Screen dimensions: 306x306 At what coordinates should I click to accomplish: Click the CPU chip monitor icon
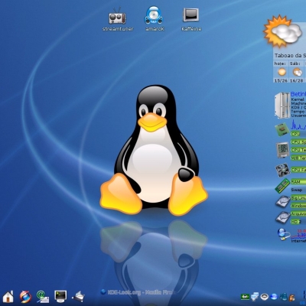click(282, 130)
